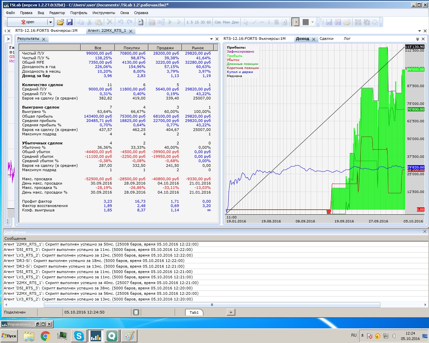Screen dimensions: 429x343
Task: Open Skype from the taskbar
Action: tap(79, 336)
